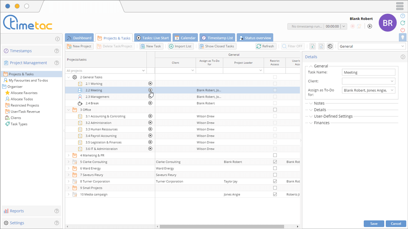Start live timer for 3.1 Accounting & Controlling
The height and width of the screenshot is (229, 408).
pyautogui.click(x=150, y=116)
